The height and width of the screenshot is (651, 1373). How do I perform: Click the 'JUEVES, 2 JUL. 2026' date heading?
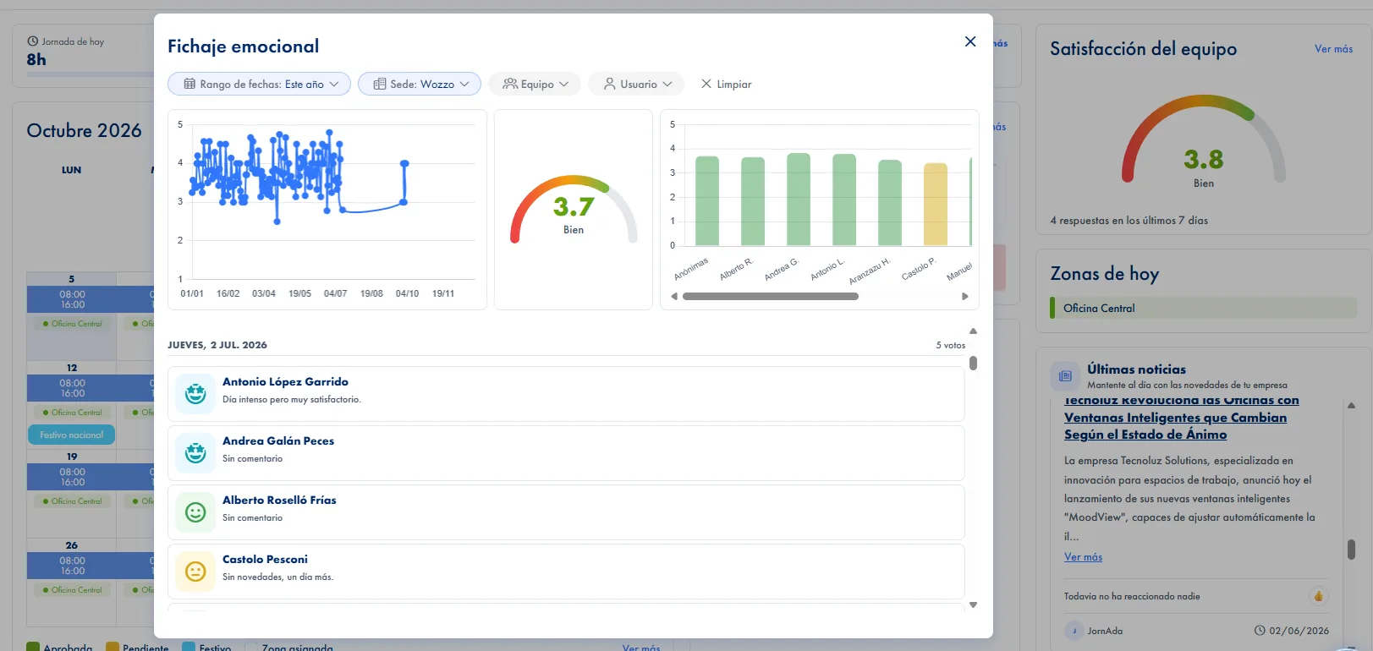point(217,345)
